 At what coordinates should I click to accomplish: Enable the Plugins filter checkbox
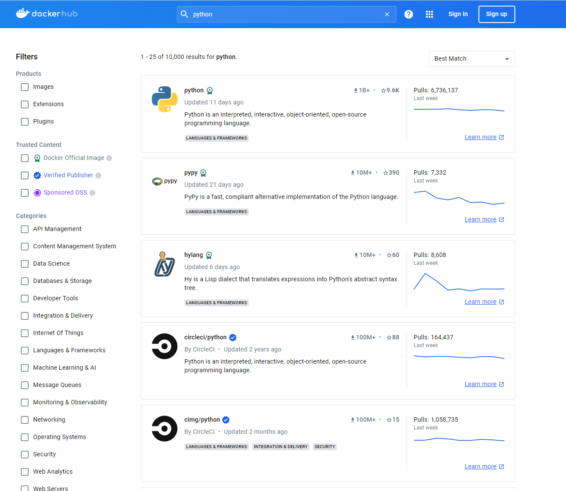(x=25, y=122)
